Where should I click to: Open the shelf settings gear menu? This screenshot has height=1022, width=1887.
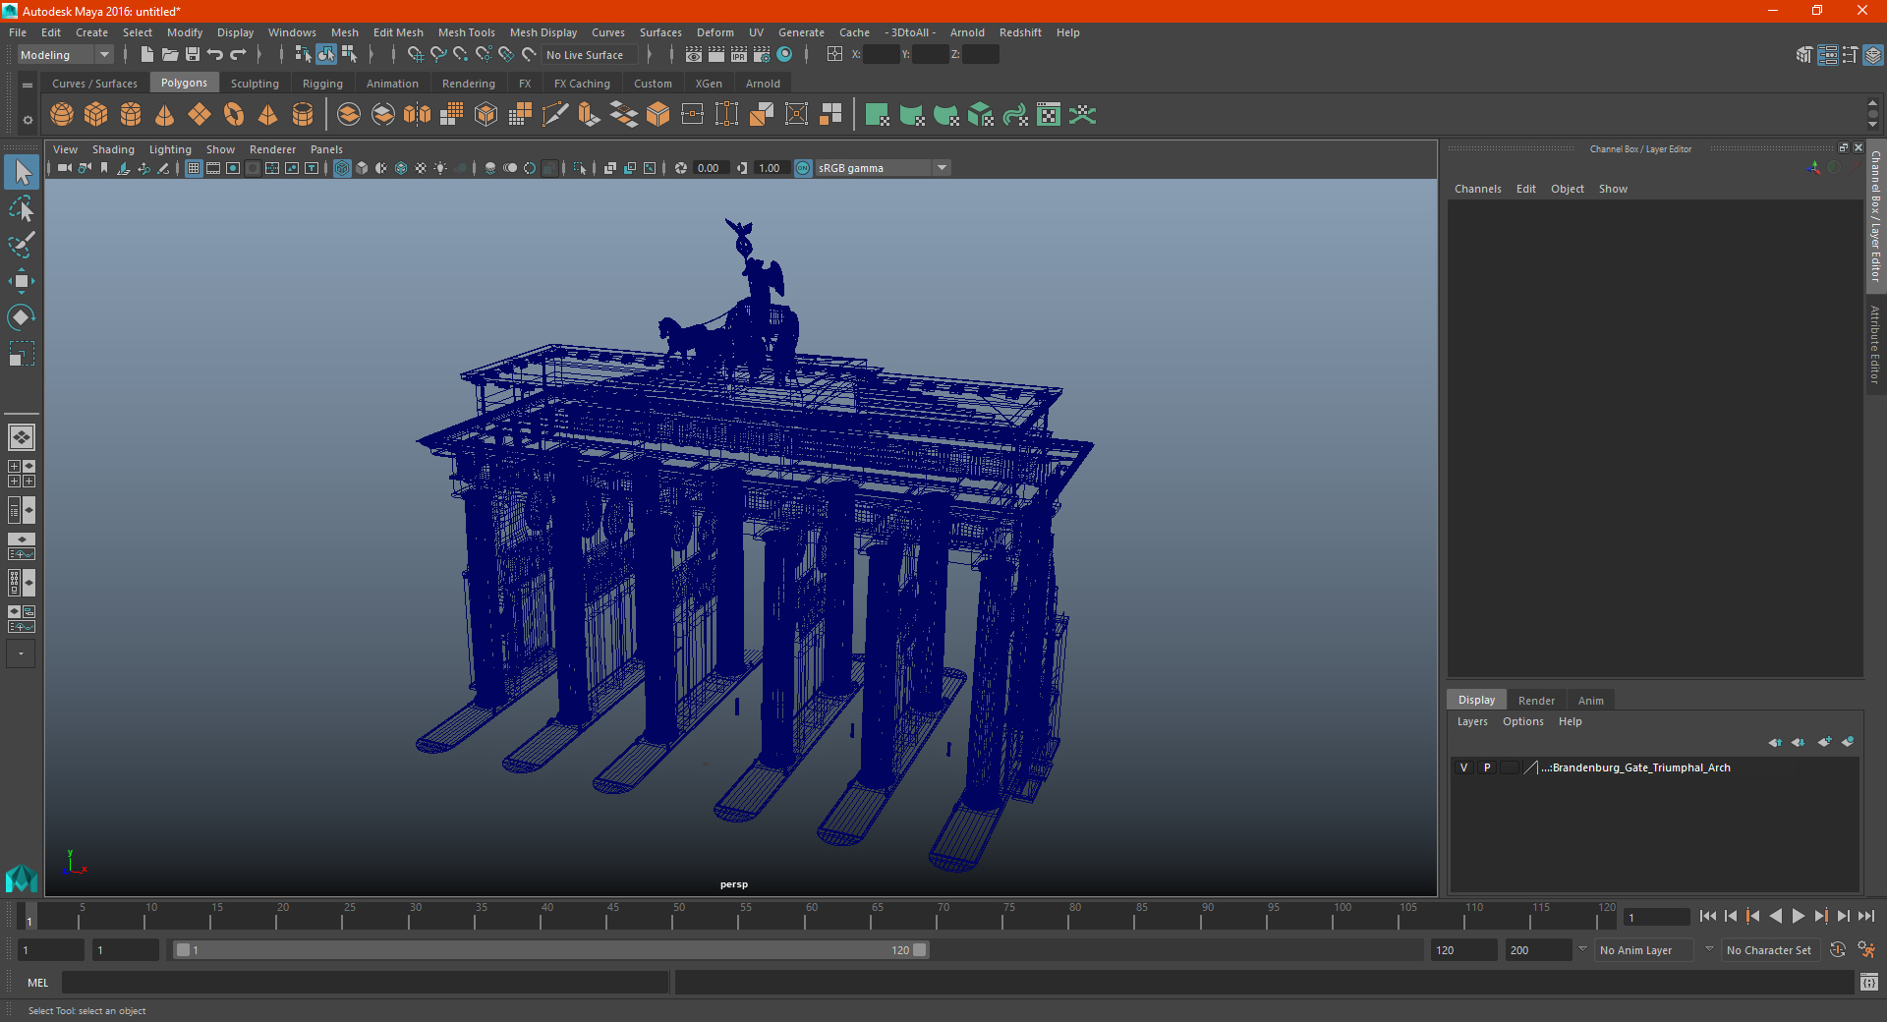(28, 120)
